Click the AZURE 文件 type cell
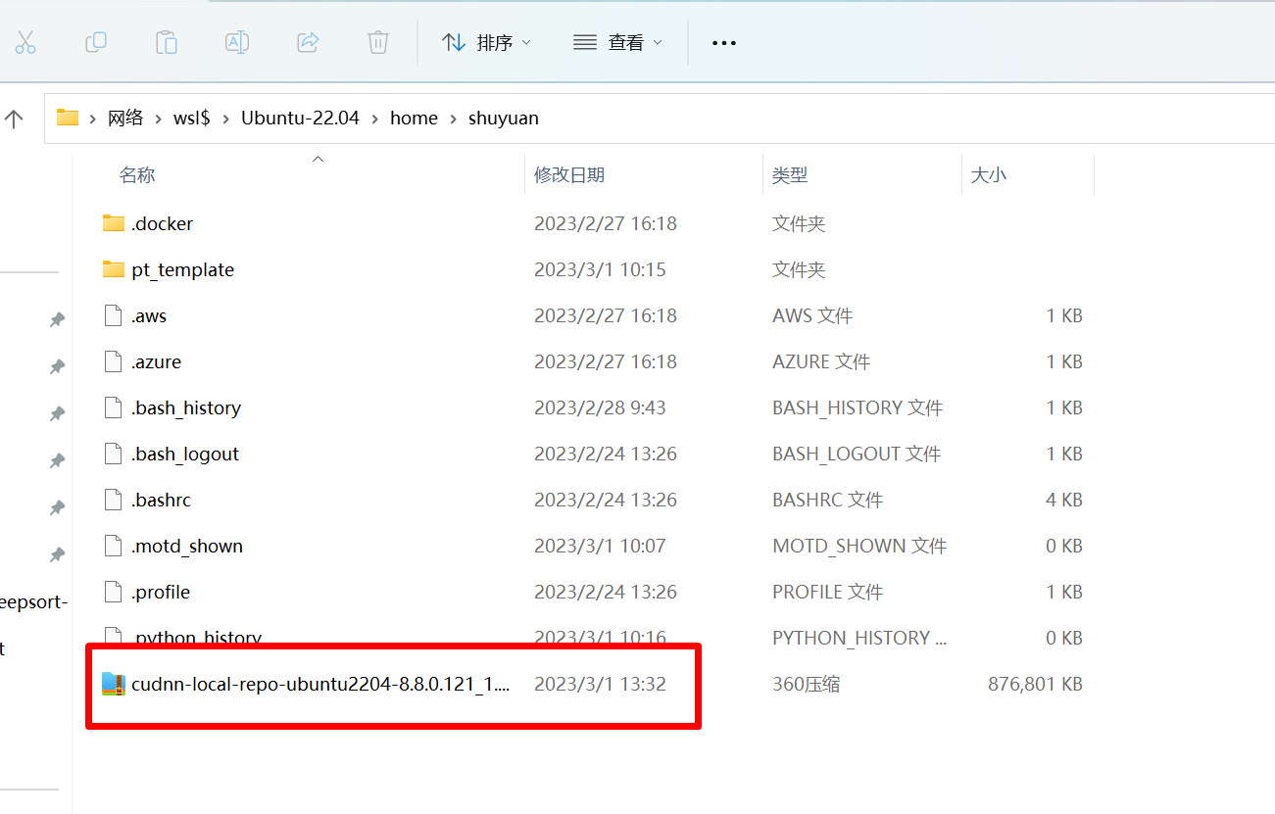 (x=821, y=361)
